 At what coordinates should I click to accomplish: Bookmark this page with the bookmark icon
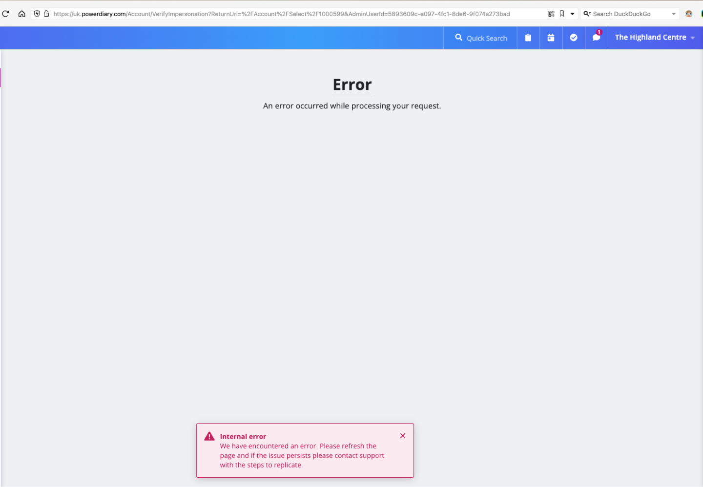coord(562,14)
